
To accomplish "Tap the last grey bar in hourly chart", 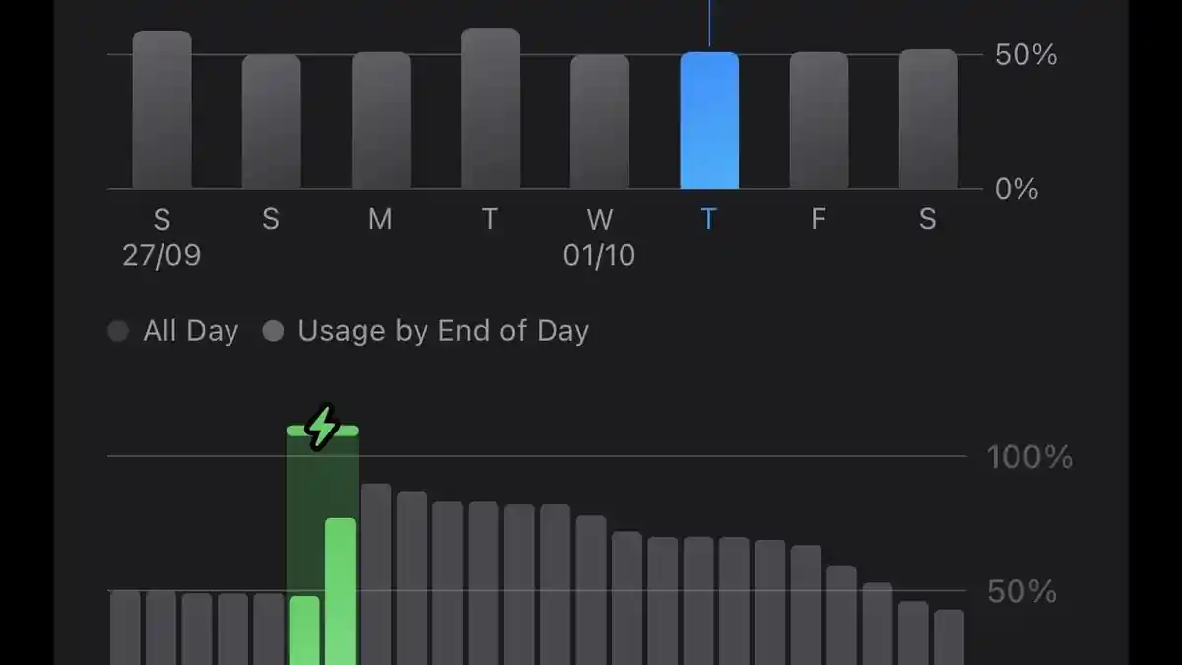I will [x=949, y=637].
